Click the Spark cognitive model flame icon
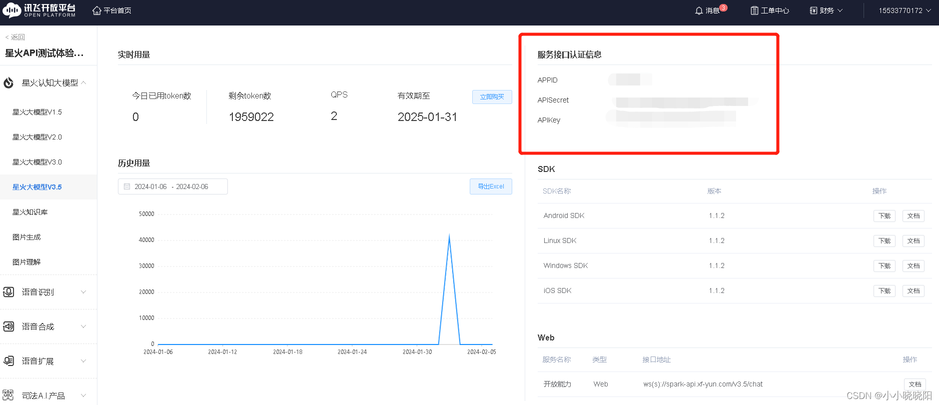939x405 pixels. click(8, 82)
